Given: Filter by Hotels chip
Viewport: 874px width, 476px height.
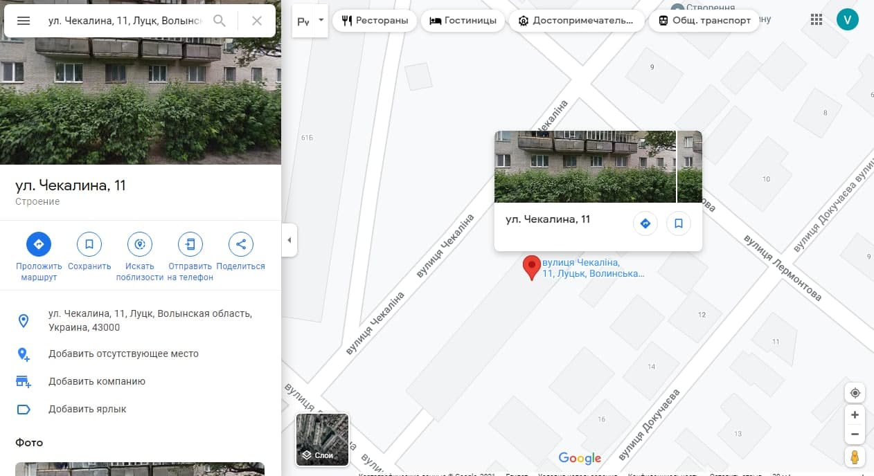Looking at the screenshot, I should (463, 21).
